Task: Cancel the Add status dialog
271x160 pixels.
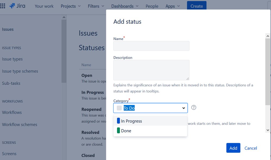Action: [251, 148]
